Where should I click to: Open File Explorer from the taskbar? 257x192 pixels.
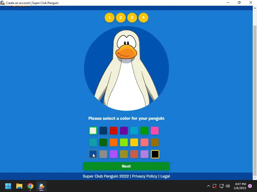[x=19, y=186]
